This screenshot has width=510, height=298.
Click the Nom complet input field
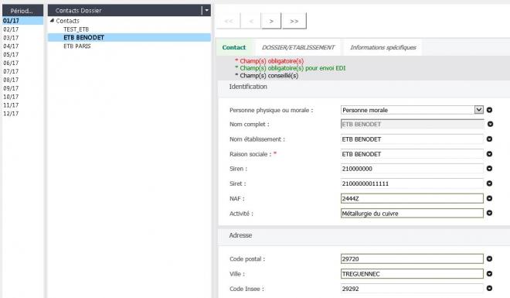(412, 124)
